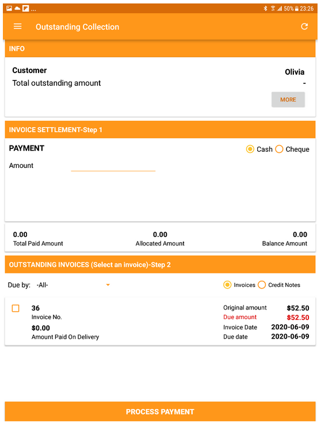
Task: Tap the cloud notification icon
Action: [x=17, y=9]
